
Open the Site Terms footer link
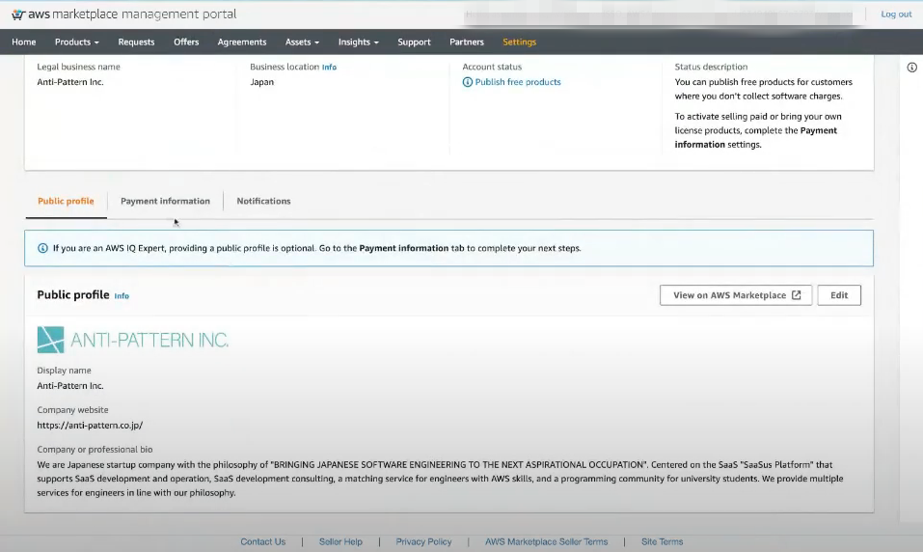click(662, 541)
